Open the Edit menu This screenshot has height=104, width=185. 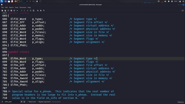point(6,8)
